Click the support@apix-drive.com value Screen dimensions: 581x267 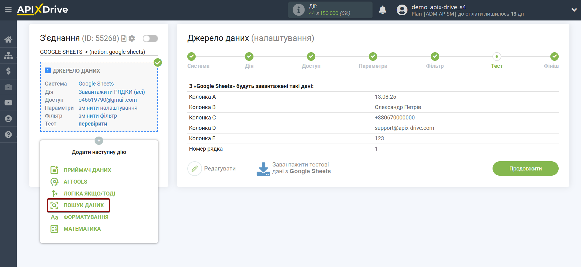[x=404, y=128]
